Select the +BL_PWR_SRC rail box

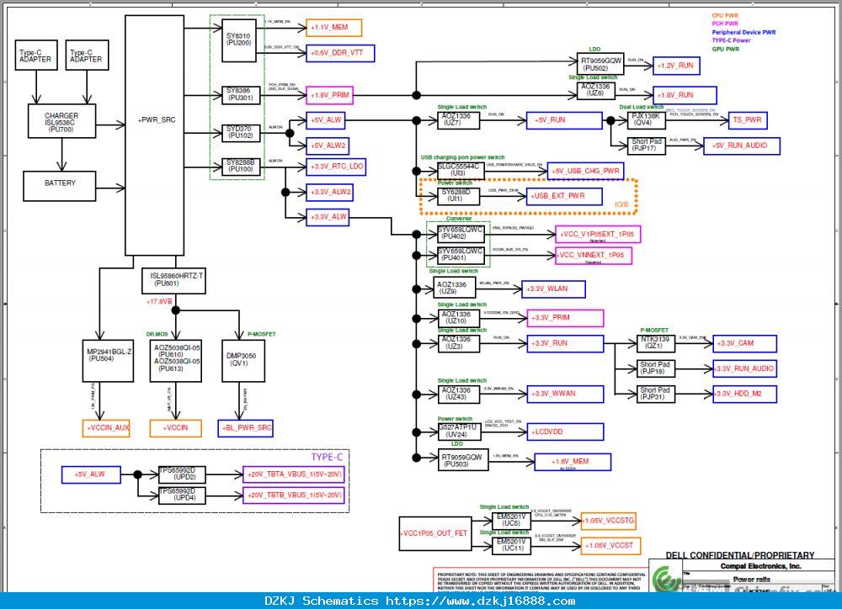[245, 428]
